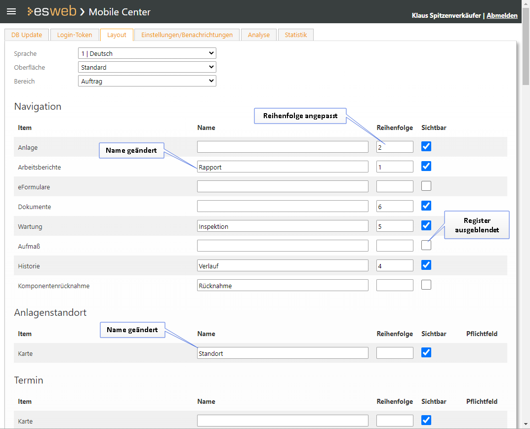
Task: Click empty Reihenfolge field for eFormulare
Action: point(395,186)
